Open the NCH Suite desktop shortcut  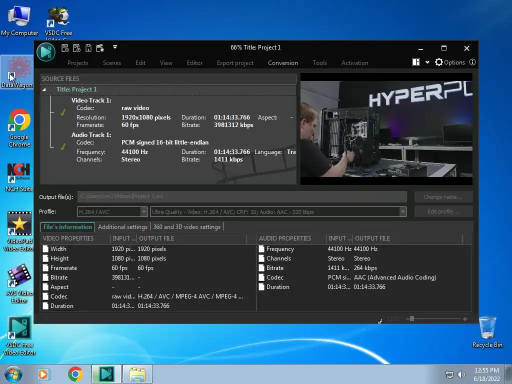19,177
